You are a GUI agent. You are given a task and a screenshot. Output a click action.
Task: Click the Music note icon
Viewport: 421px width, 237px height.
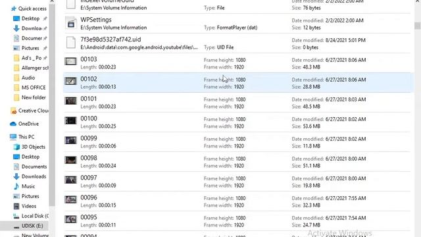coord(16,186)
